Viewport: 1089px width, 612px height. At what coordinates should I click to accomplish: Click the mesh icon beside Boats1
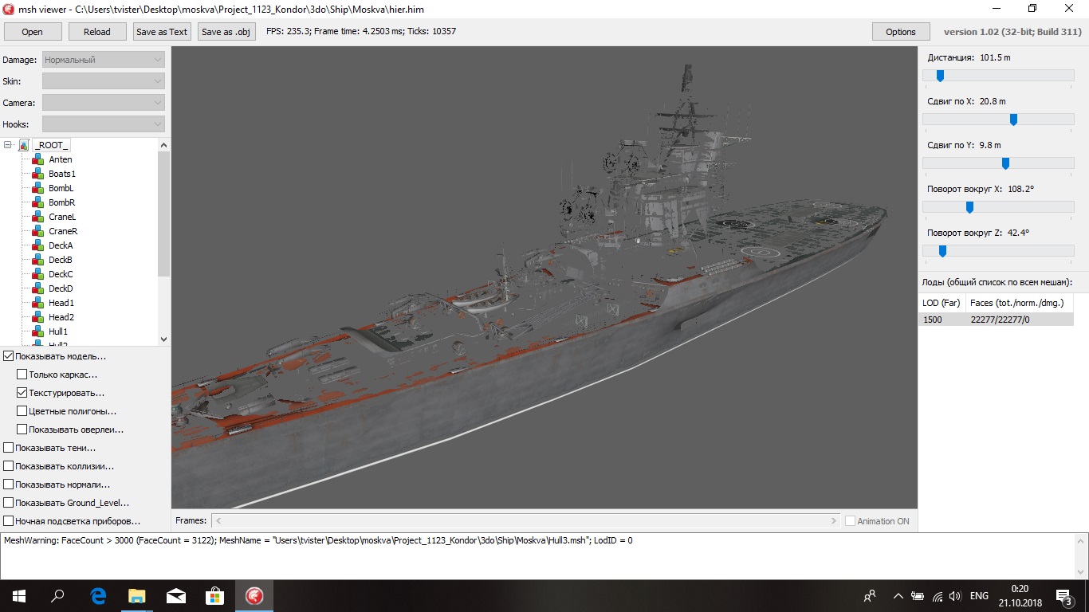[38, 174]
